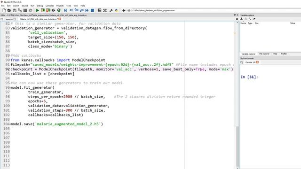The image size is (301, 169).
Task: Switch to File explorer tab
Action: [264, 54]
